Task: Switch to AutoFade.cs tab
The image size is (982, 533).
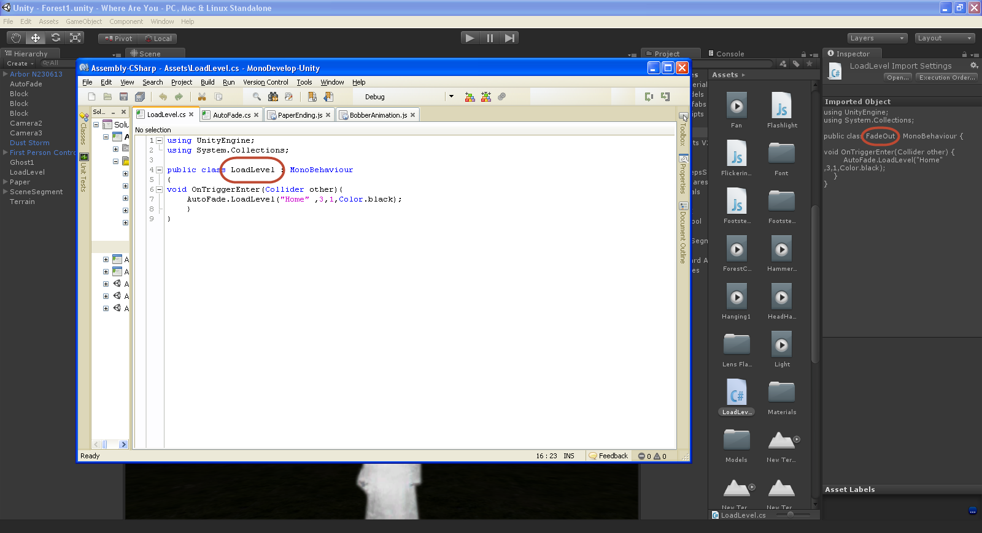Action: (x=231, y=115)
